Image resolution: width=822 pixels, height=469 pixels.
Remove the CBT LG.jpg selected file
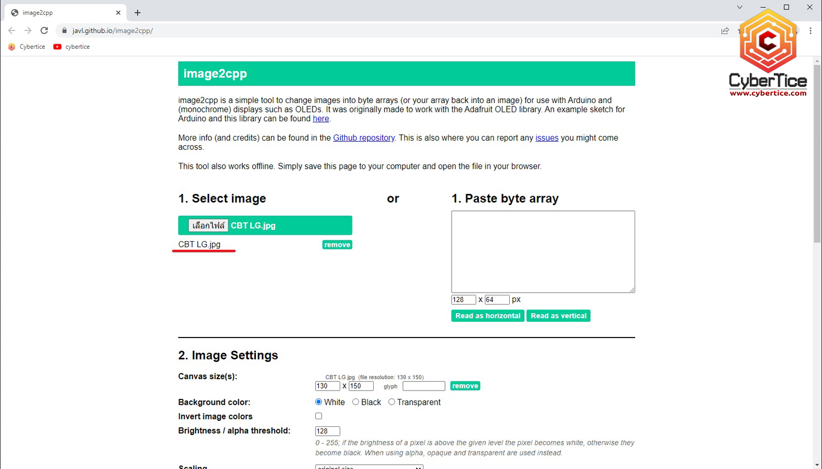(337, 245)
